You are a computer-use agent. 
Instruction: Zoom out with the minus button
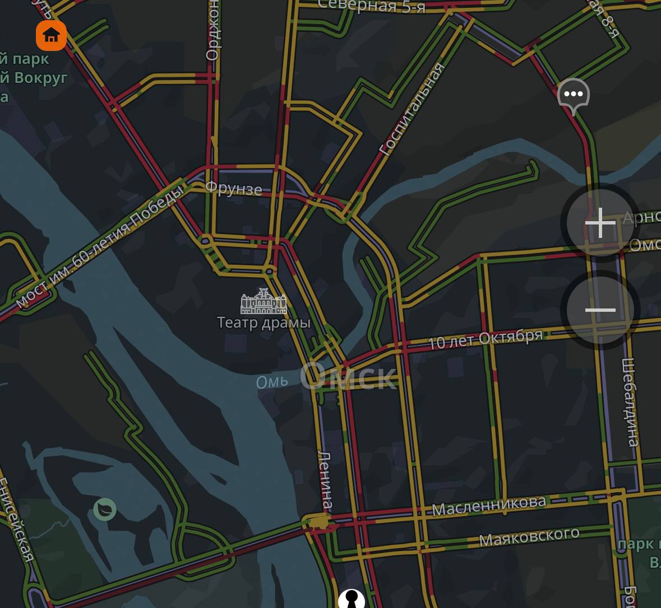[600, 310]
